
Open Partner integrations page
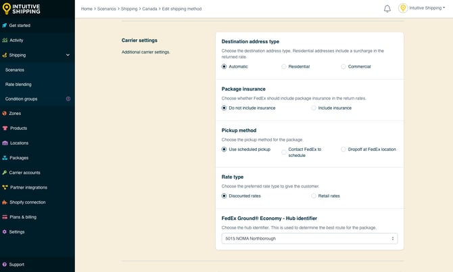click(x=28, y=187)
